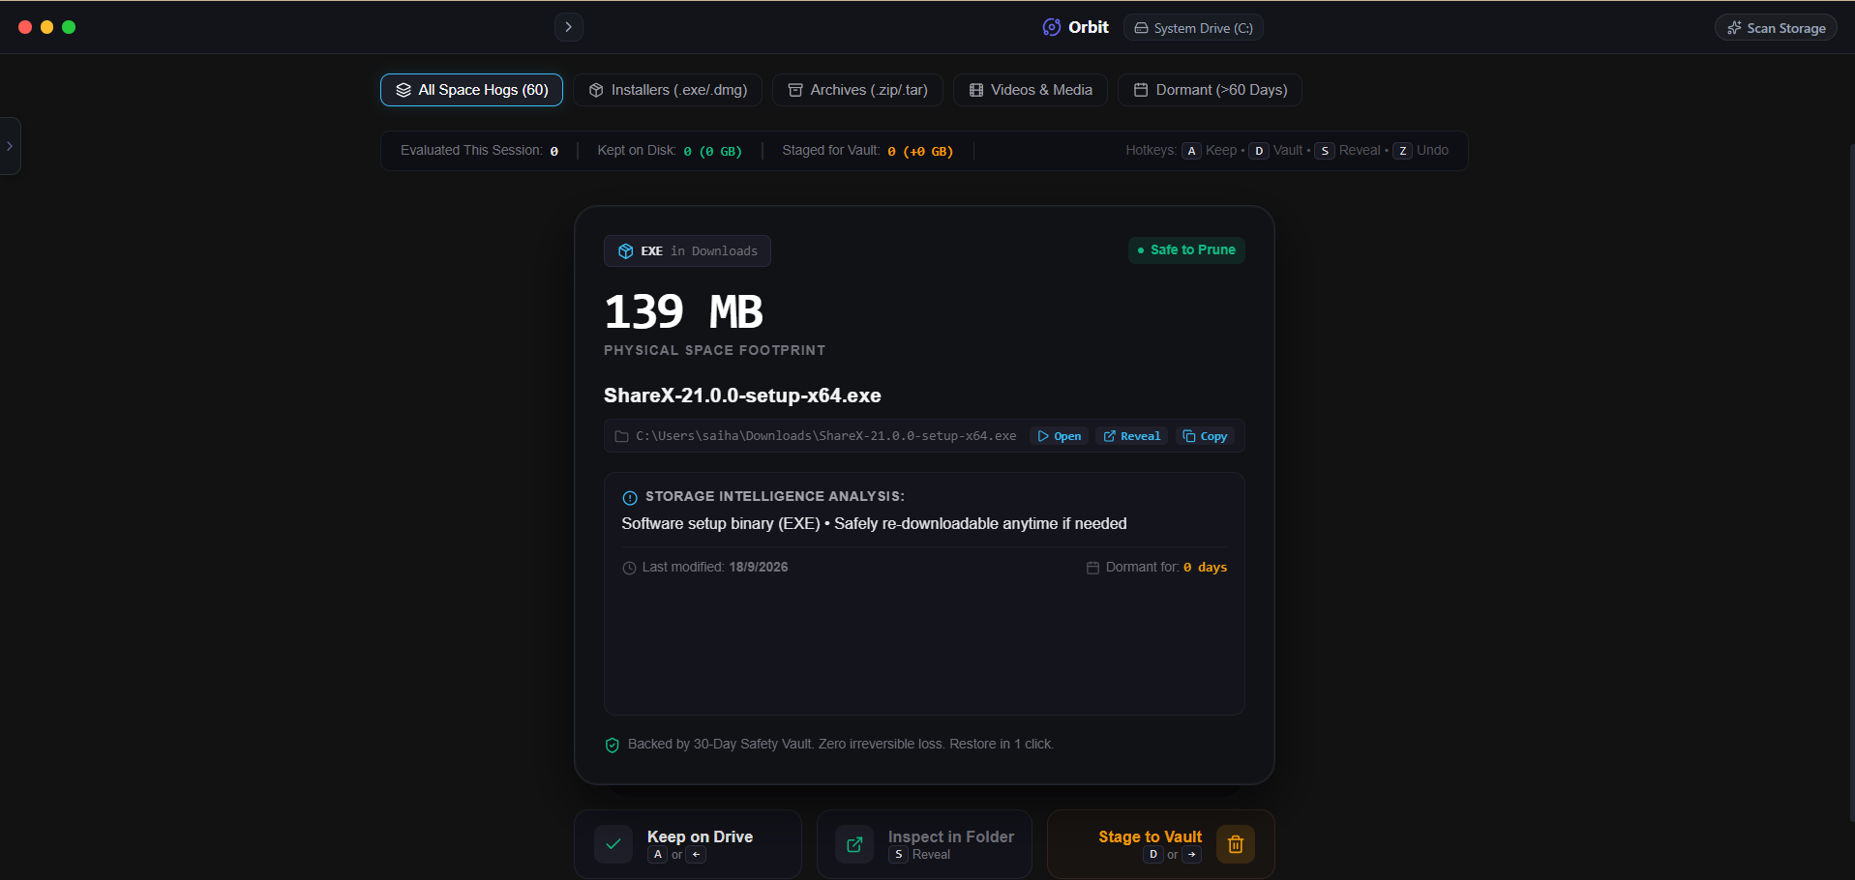Click the Z keycap beside Undo
Viewport: 1855px width, 880px height.
(x=1402, y=151)
